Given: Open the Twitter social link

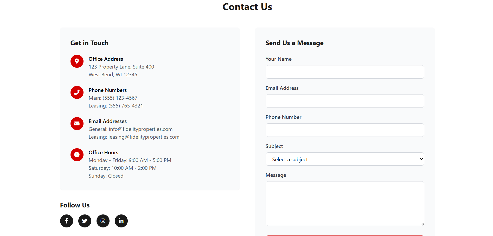Looking at the screenshot, I should point(85,221).
